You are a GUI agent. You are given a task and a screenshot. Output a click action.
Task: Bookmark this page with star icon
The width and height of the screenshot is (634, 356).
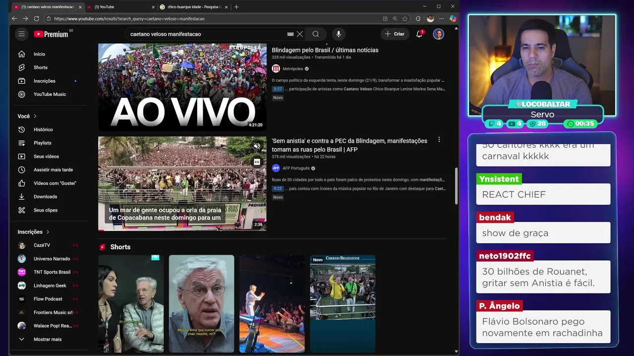[x=405, y=18]
